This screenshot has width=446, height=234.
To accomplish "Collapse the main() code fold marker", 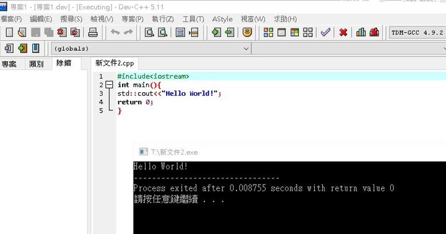I will pyautogui.click(x=109, y=84).
